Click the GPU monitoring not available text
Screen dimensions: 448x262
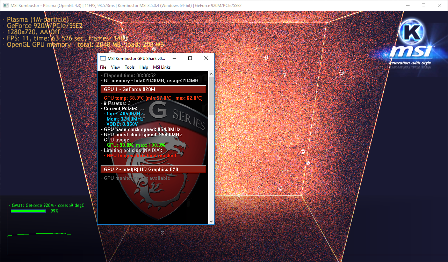pos(136,178)
